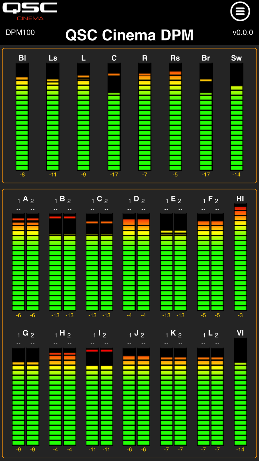Click the Bl channel label

pyautogui.click(x=22, y=58)
